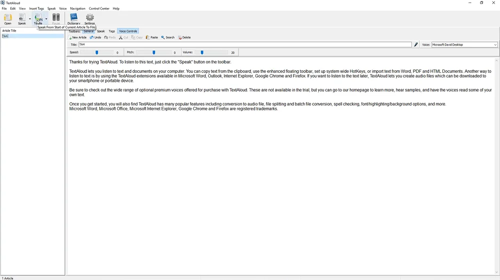
Task: Click the Speed slider handle
Action: point(97,52)
